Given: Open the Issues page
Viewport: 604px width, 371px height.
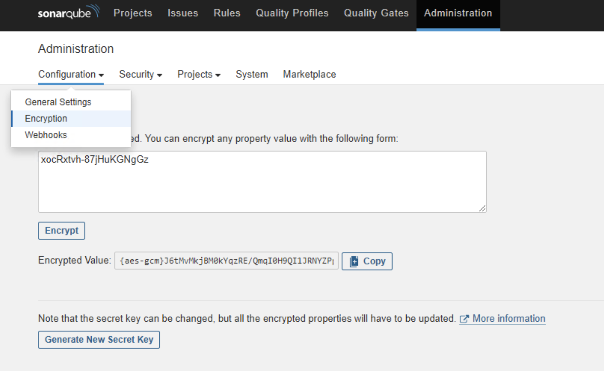Looking at the screenshot, I should [183, 13].
